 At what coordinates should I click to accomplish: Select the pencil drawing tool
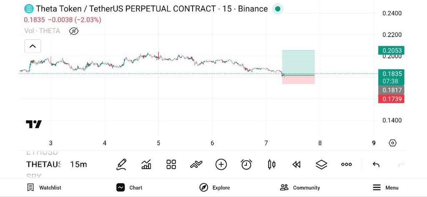point(121,165)
